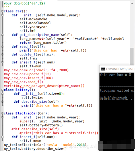135x151 pixels.
Task: Click comment #my_new_car.update_f(22)
Action: pos(27,74)
